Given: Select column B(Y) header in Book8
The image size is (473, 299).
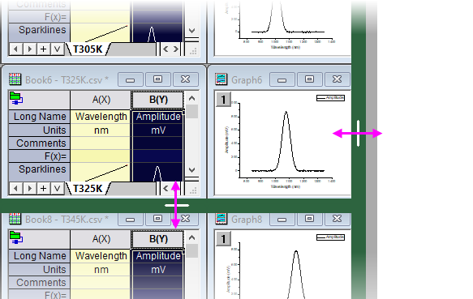Looking at the screenshot, I should tap(157, 239).
